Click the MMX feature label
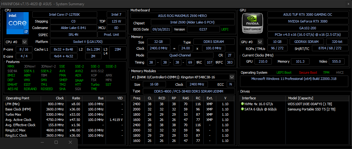Image resolution: width=352 pixels, height=149 pixels. 11,66
